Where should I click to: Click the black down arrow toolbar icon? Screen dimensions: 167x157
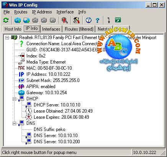(x=109, y=20)
